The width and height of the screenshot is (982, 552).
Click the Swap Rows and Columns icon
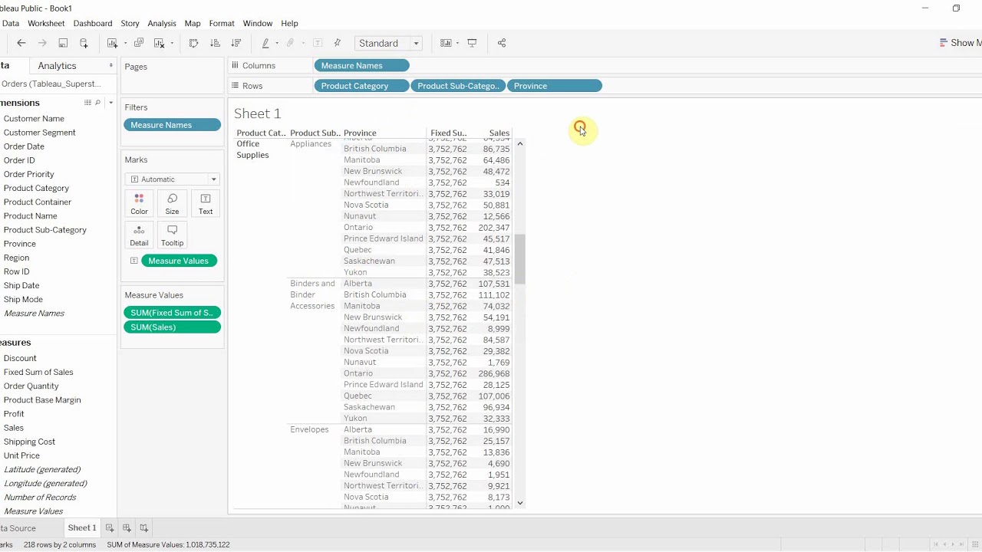coord(193,43)
